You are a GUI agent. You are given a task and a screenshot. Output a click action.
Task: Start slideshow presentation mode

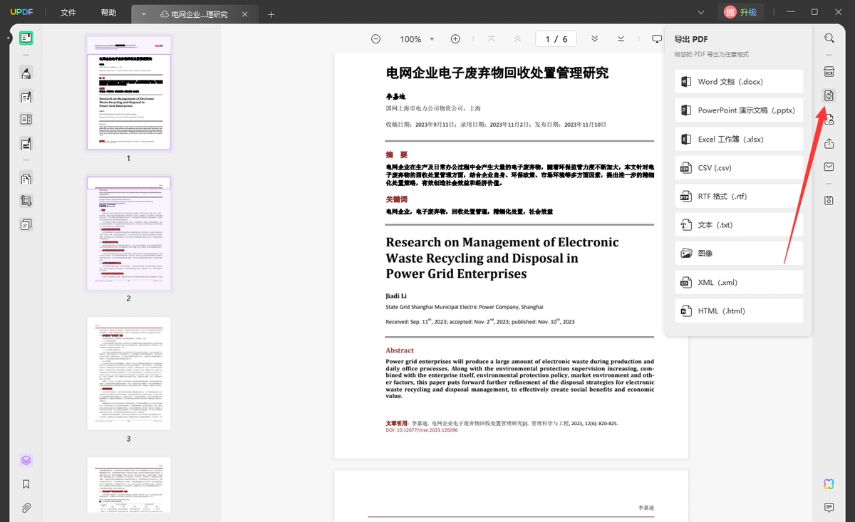[x=656, y=39]
